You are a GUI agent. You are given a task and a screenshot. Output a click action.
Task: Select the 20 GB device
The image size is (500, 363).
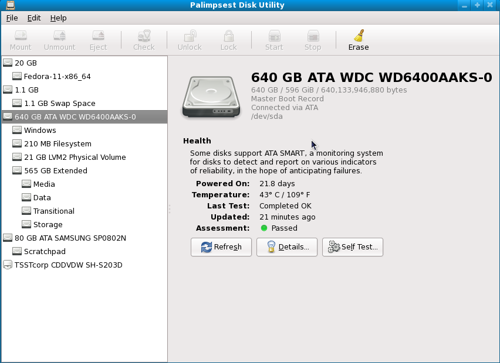(85, 63)
